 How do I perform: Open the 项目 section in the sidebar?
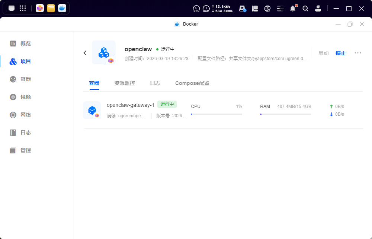(26, 61)
